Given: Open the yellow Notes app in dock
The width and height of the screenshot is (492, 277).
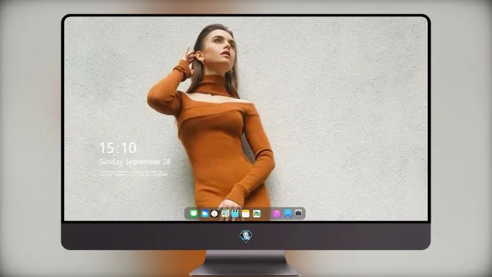Looking at the screenshot, I should pos(246,213).
